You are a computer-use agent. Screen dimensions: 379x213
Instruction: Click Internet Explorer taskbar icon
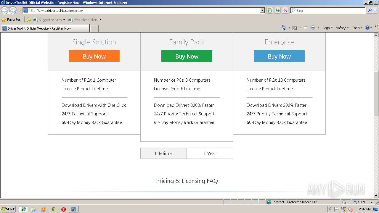pos(23,209)
